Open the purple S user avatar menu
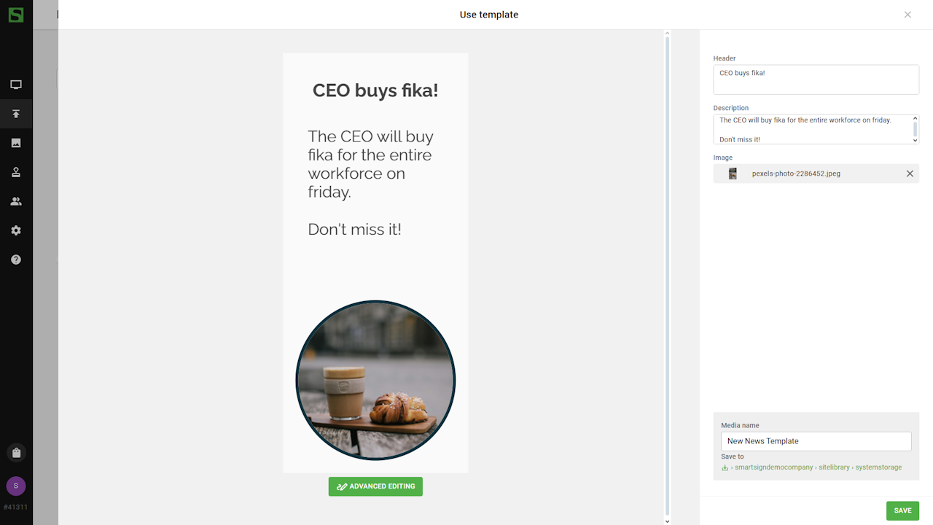This screenshot has height=525, width=933. click(x=16, y=486)
